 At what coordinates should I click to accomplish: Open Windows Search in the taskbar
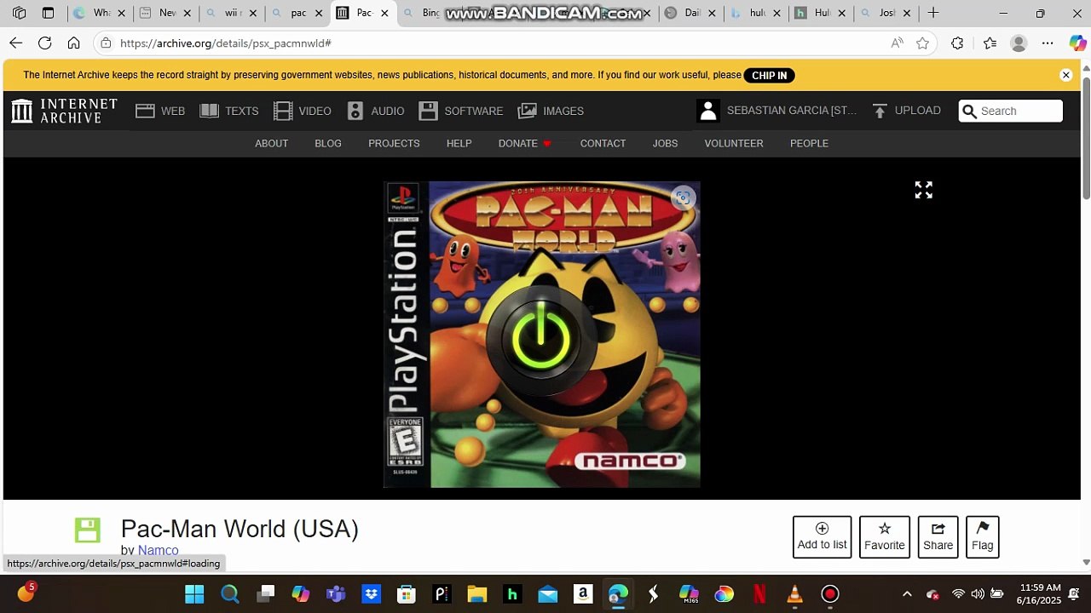click(230, 594)
